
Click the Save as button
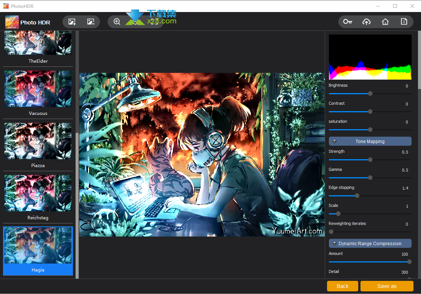(x=387, y=286)
